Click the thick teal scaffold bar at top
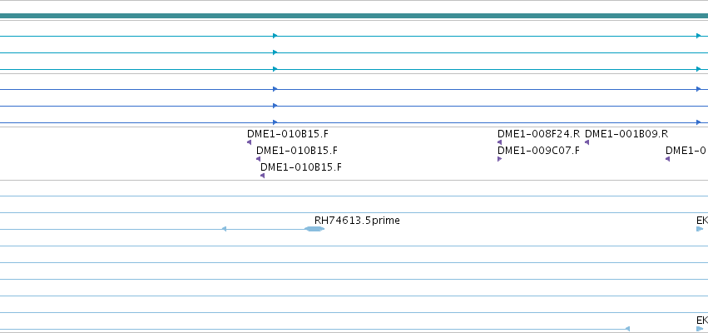Image resolution: width=708 pixels, height=333 pixels. pos(354,16)
